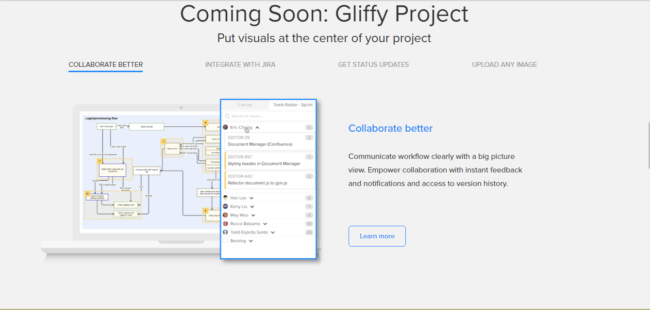Click Rocco Balsamo's avatar icon
The height and width of the screenshot is (310, 650).
coord(225,224)
